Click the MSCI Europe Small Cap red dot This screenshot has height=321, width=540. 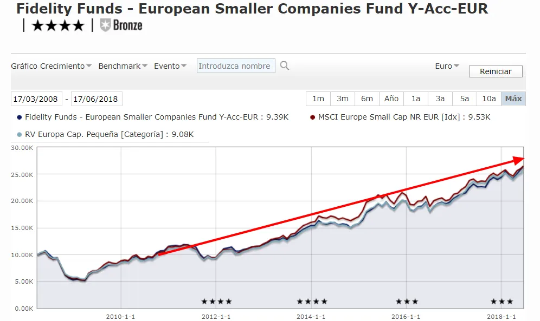point(313,117)
